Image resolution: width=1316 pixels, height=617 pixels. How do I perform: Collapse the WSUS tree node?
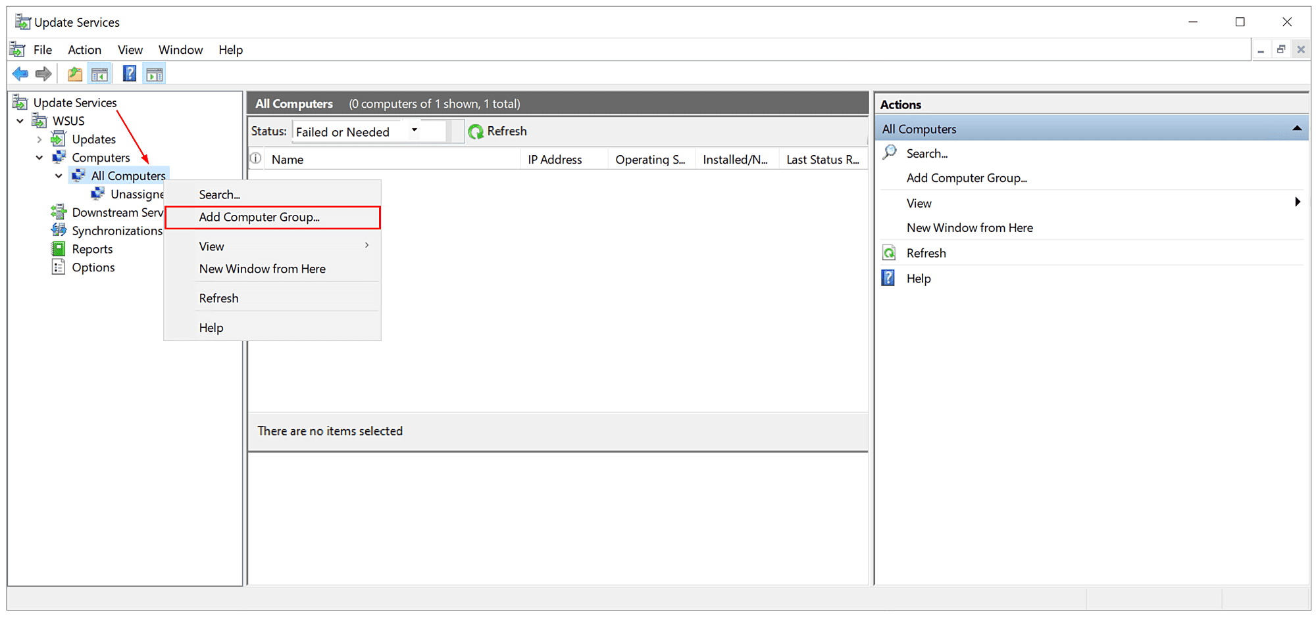(x=20, y=121)
